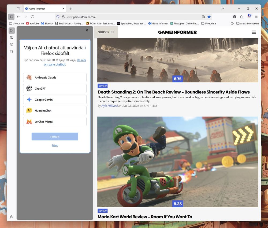Open bookmarks star in sidebar strip
This screenshot has height=228, width=268.
(12, 51)
